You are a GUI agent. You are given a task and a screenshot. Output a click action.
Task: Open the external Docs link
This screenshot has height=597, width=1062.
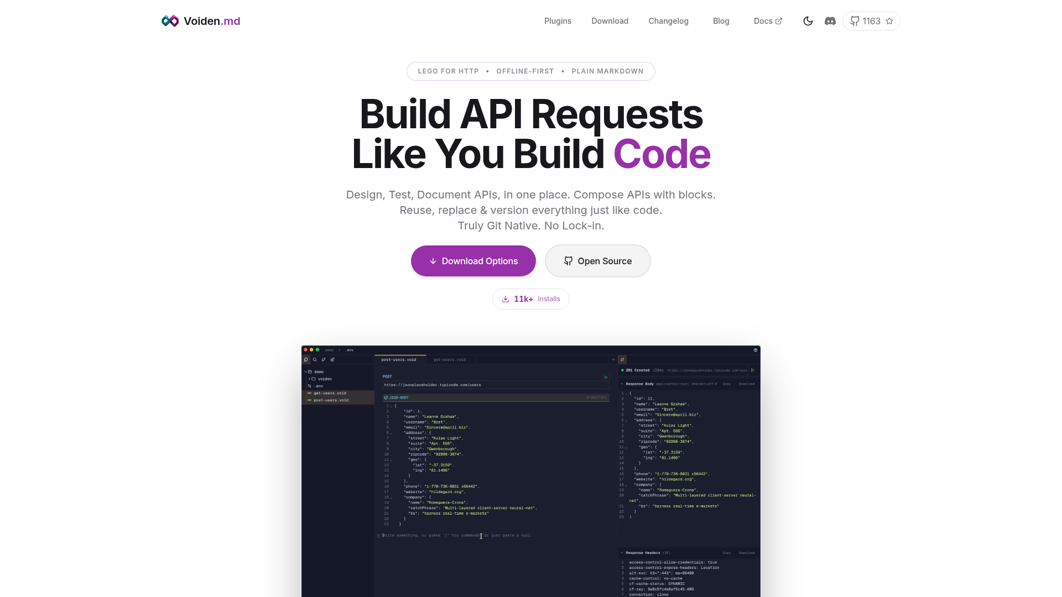click(x=768, y=21)
